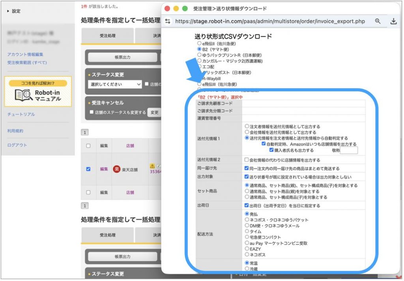Select the 冷蔵 temperature radio option
404x281 pixels.
coord(247,268)
